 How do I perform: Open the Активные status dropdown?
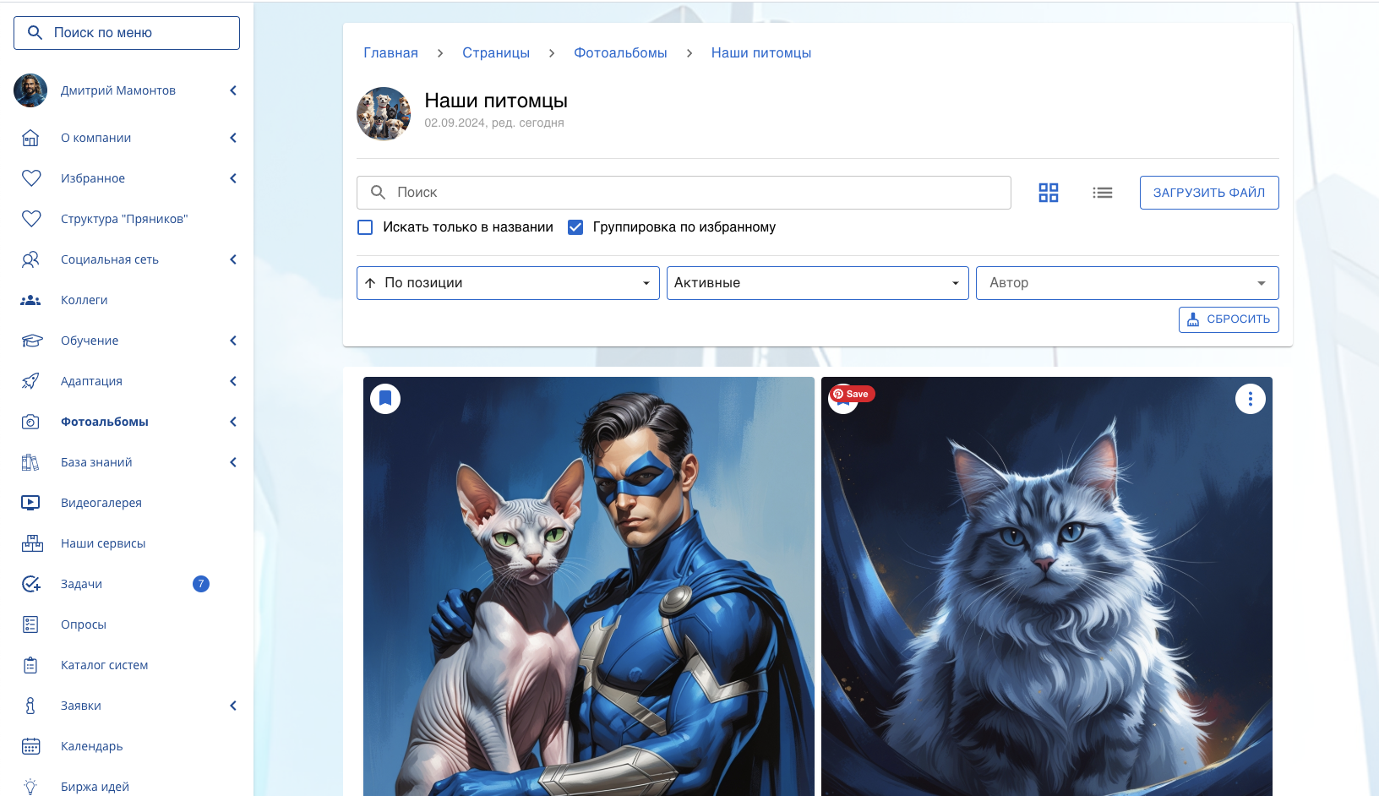click(817, 283)
